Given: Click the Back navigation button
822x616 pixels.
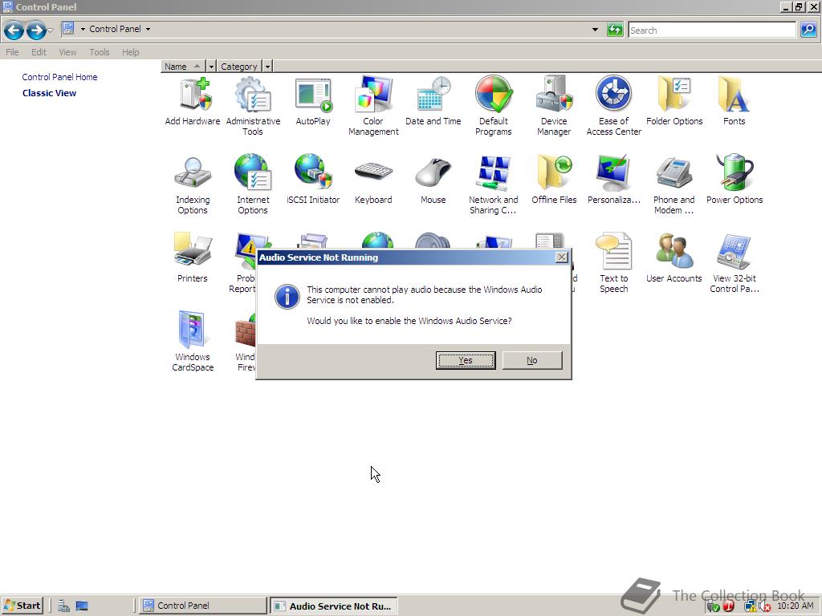Looking at the screenshot, I should click(14, 30).
